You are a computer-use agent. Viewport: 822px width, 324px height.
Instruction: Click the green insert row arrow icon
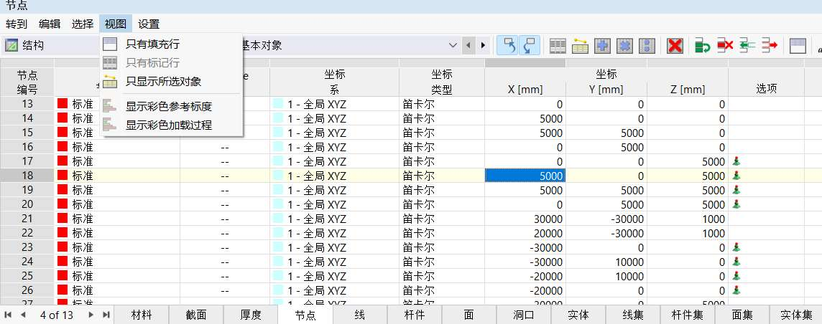point(747,46)
